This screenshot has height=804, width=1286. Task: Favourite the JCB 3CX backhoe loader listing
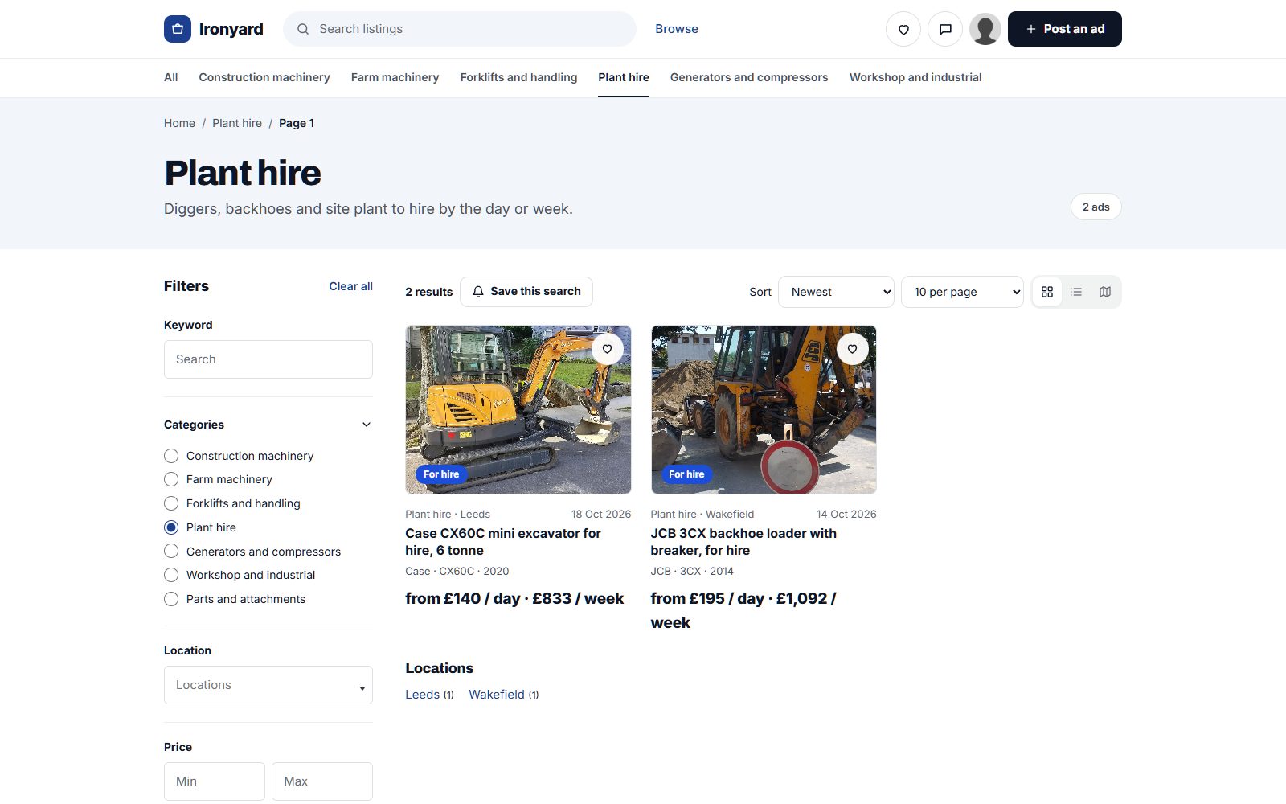point(852,349)
